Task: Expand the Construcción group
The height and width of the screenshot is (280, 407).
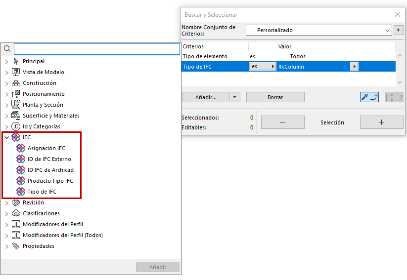Action: pyautogui.click(x=7, y=83)
